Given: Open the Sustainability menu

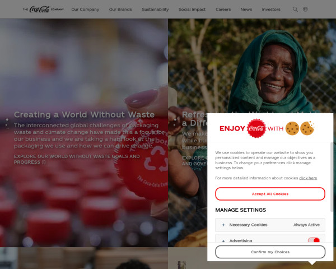Looking at the screenshot, I should click(155, 10).
